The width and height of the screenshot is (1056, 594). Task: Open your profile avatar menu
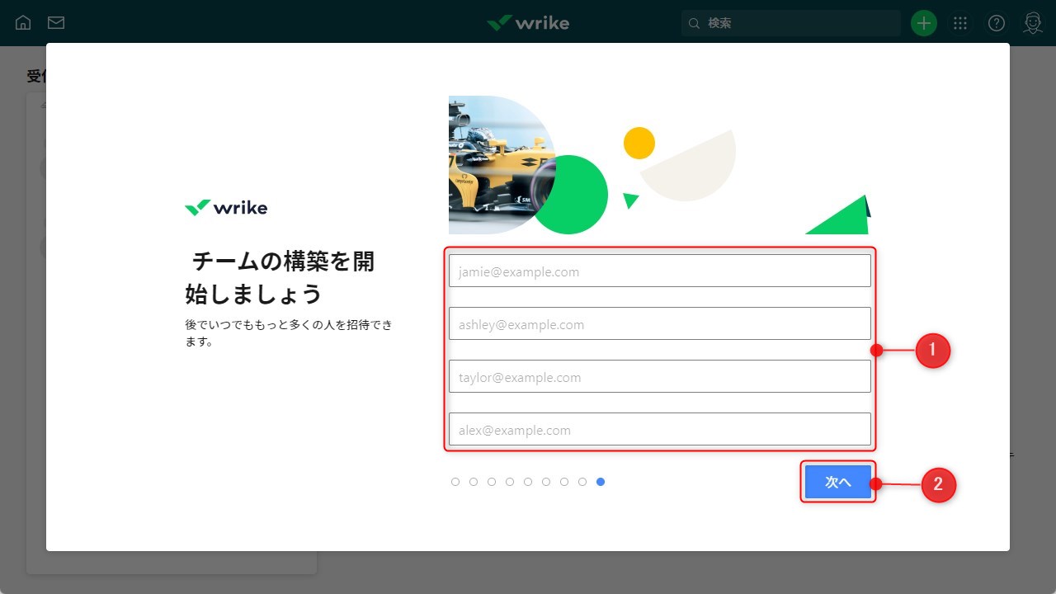[1032, 22]
